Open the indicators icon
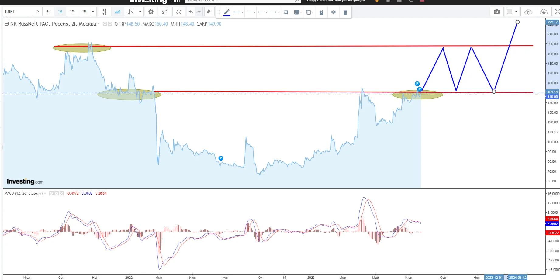Image resolution: width=560 pixels, height=280 pixels. click(164, 12)
